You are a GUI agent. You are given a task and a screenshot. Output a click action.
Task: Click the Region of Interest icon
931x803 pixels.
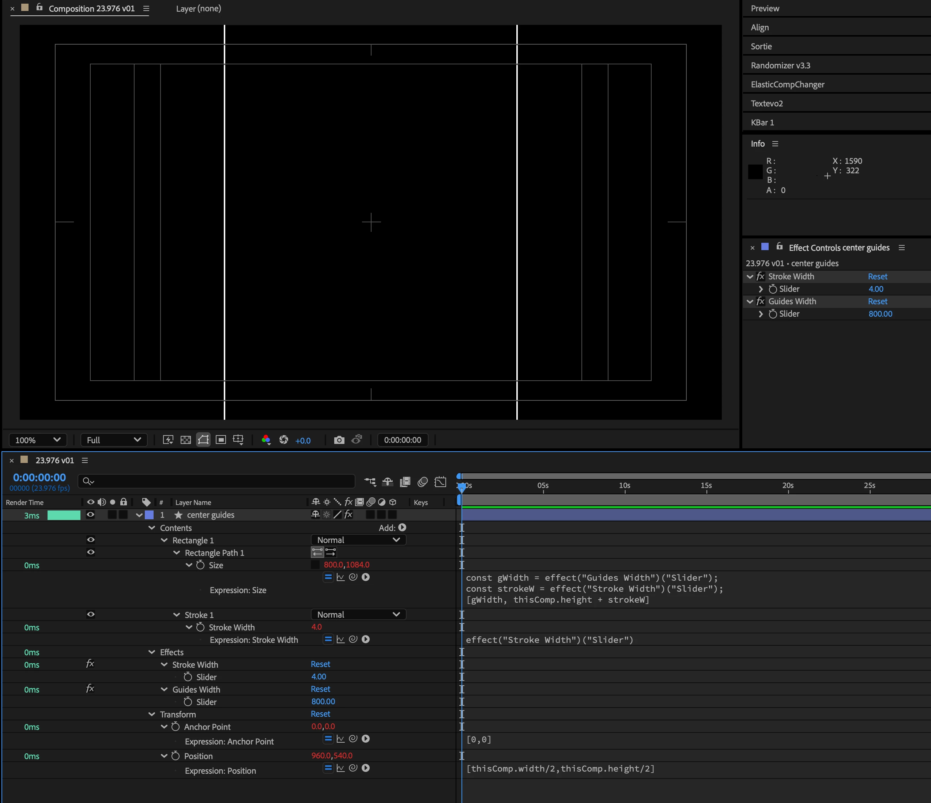pyautogui.click(x=220, y=440)
